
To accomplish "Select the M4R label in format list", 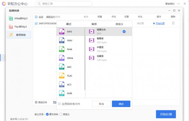I will click(69, 93).
